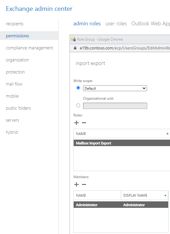Switch to Outlook Web App policies tab
The width and height of the screenshot is (170, 234).
tap(151, 24)
